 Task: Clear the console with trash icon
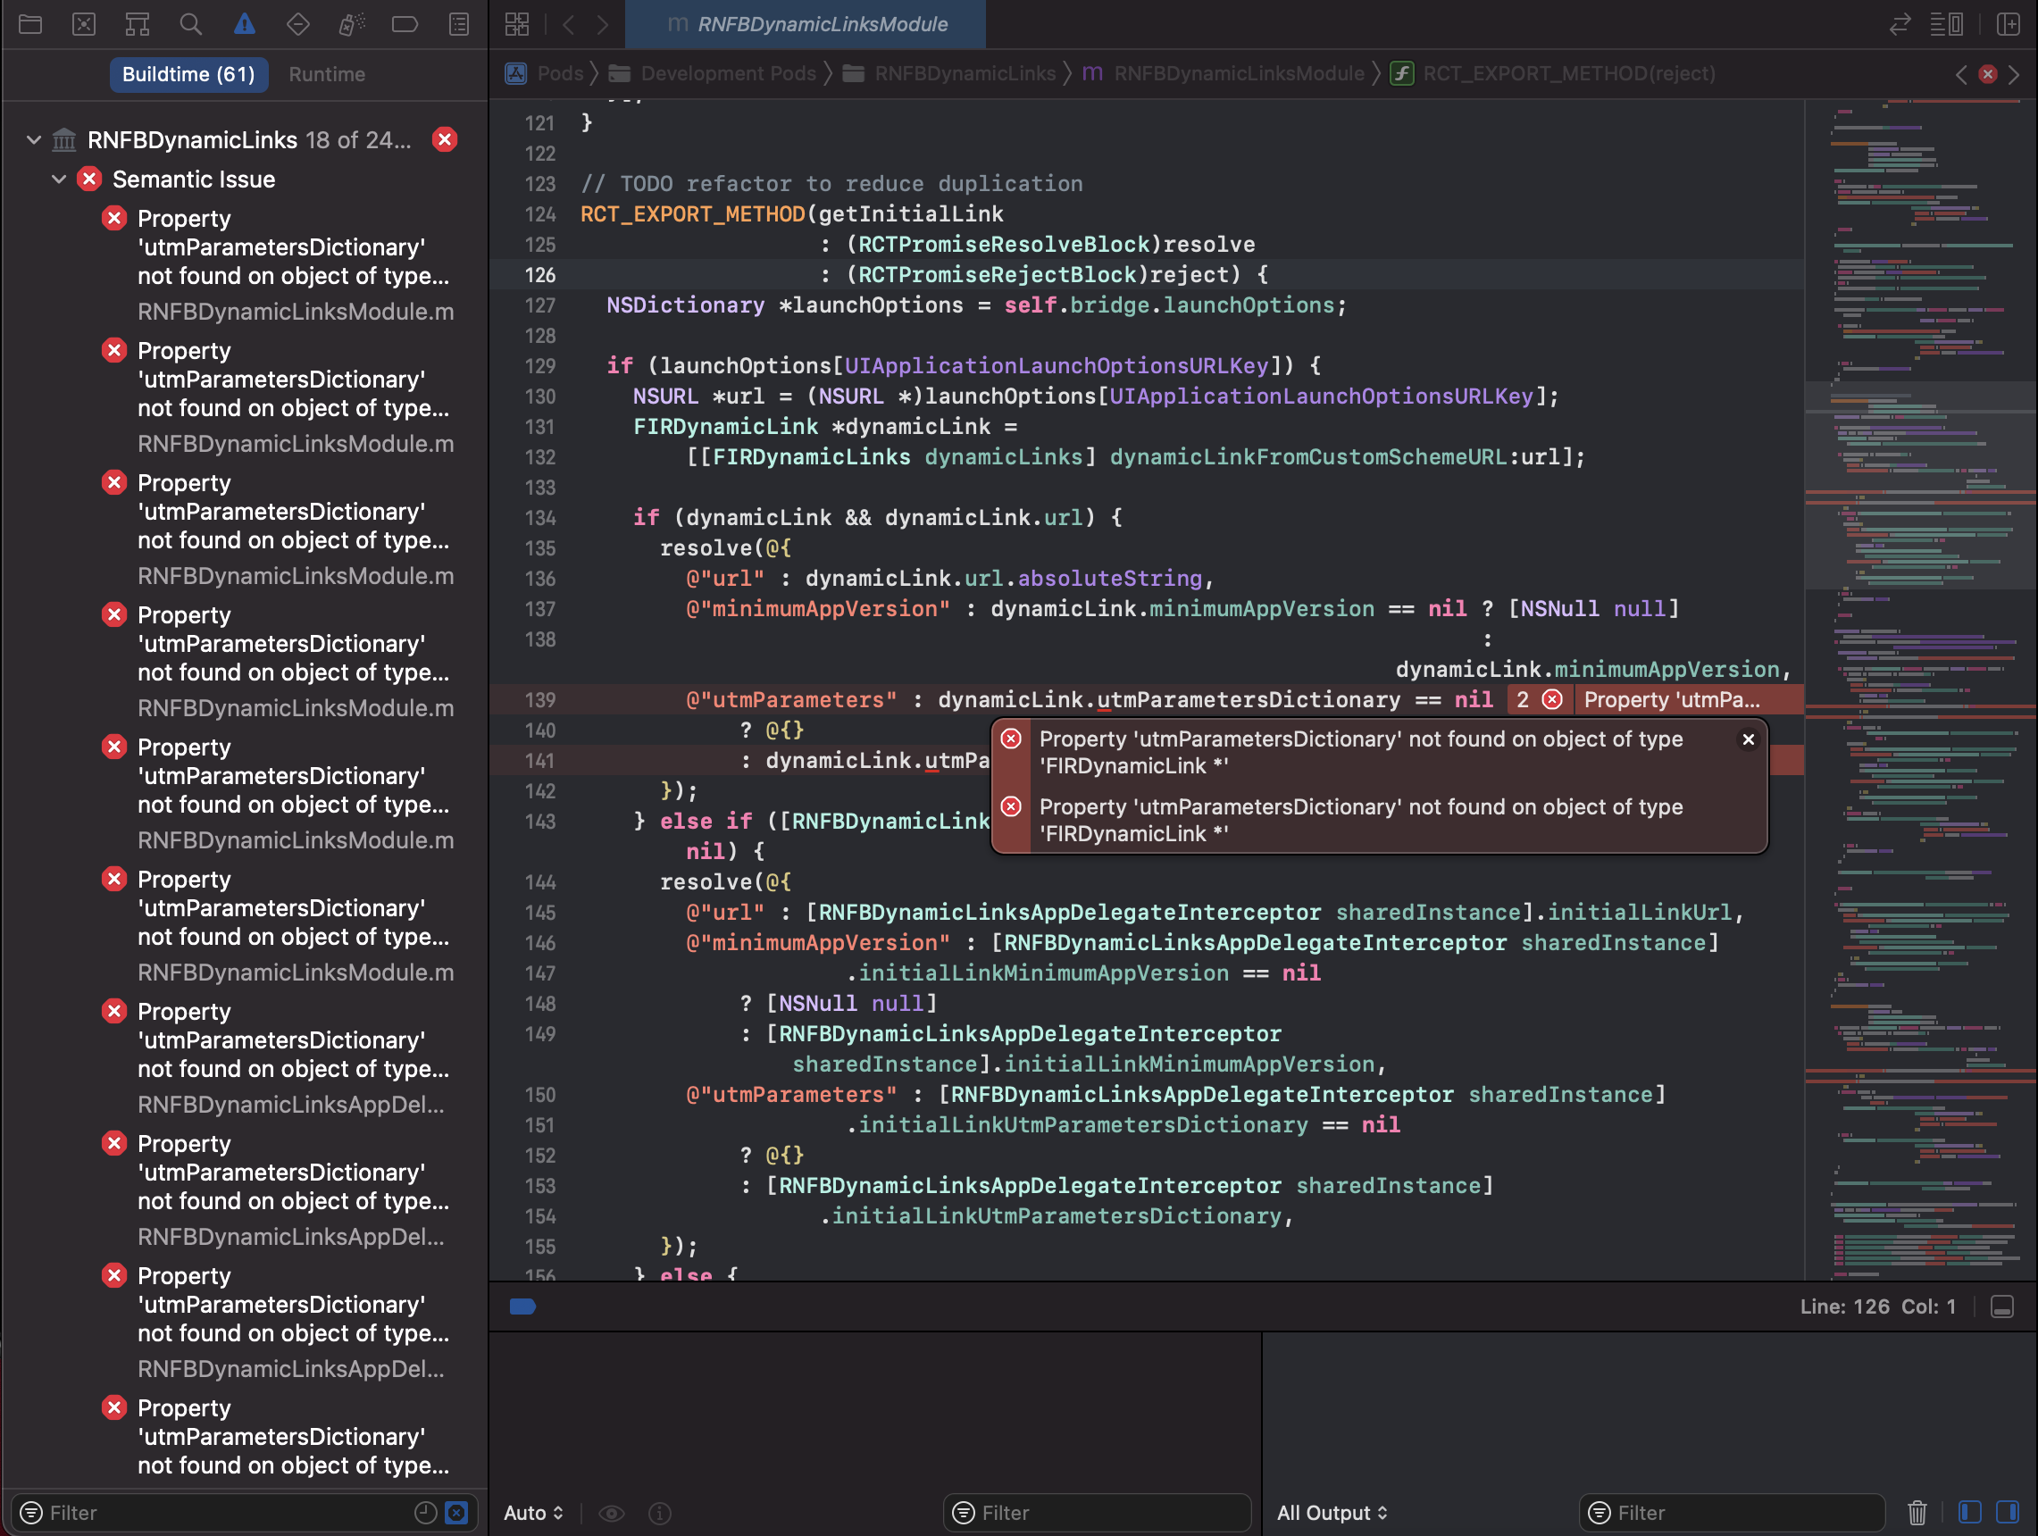(x=1917, y=1512)
